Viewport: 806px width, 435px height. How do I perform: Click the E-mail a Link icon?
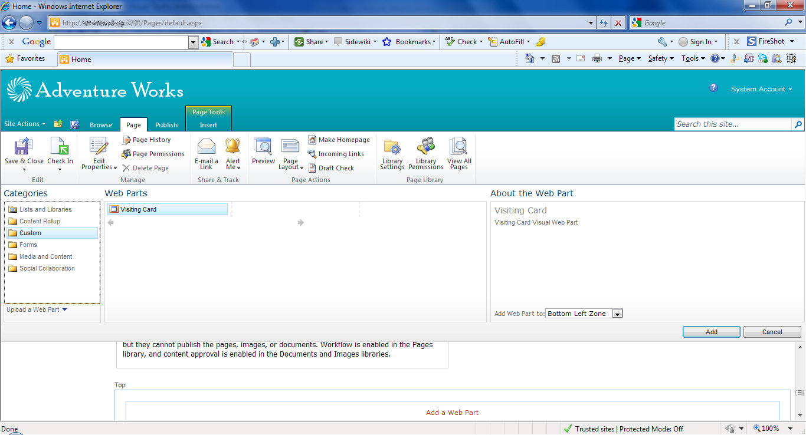(x=206, y=147)
